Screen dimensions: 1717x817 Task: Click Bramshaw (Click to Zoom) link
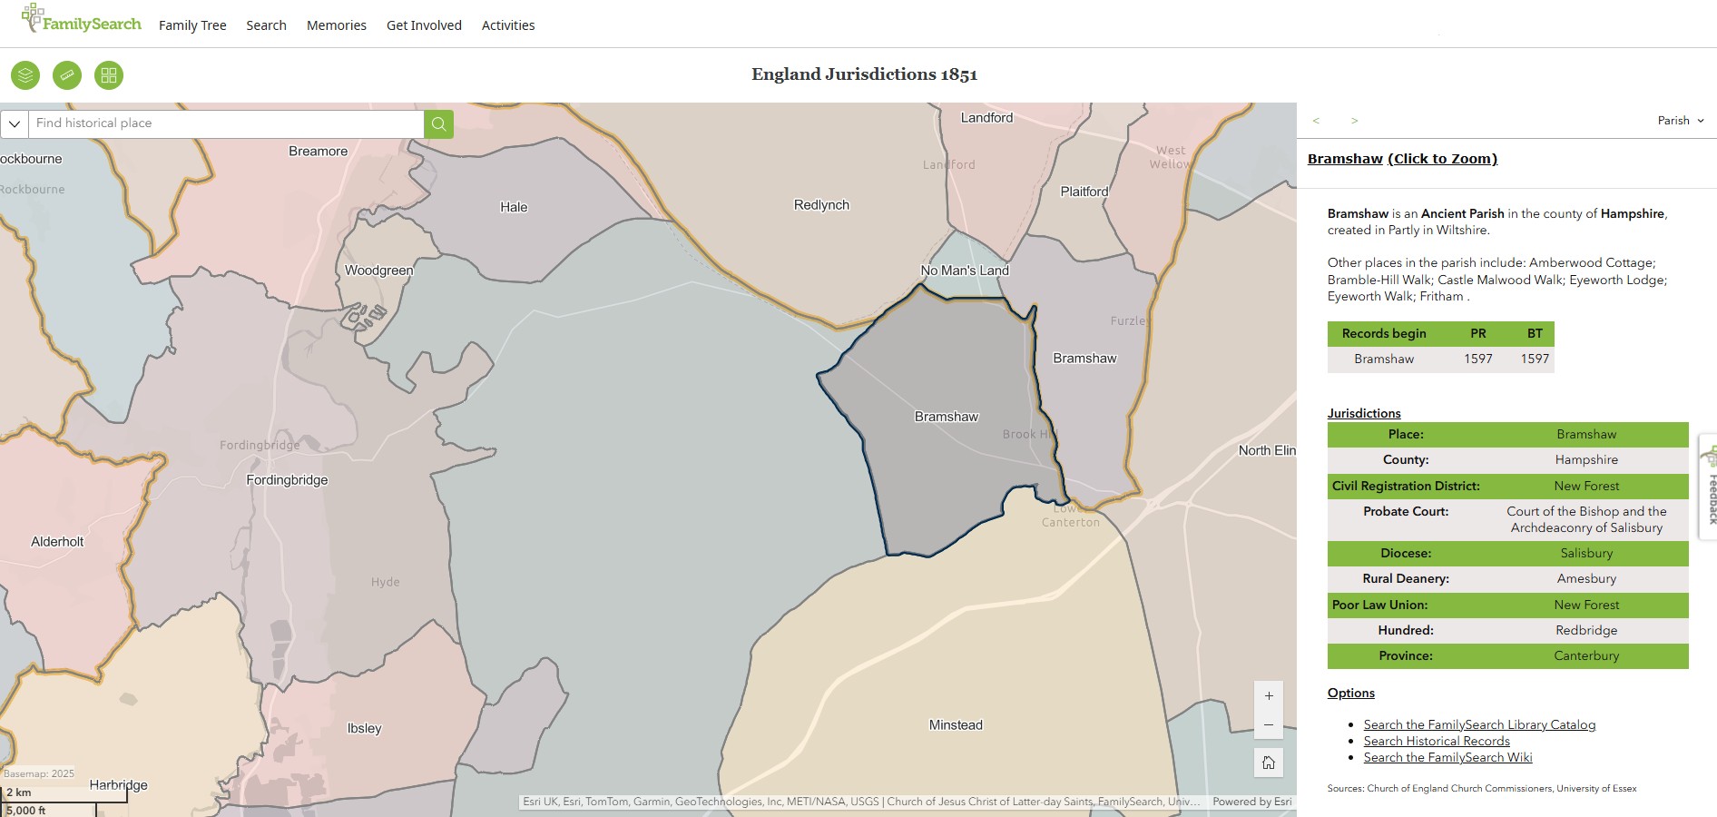[x=1403, y=158]
